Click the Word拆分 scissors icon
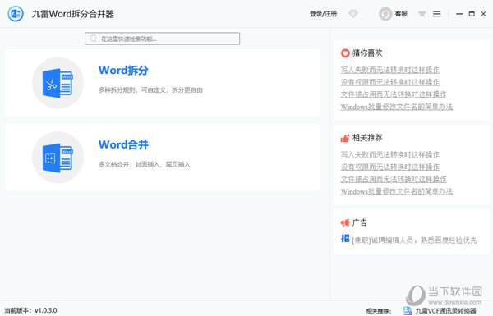 58,83
